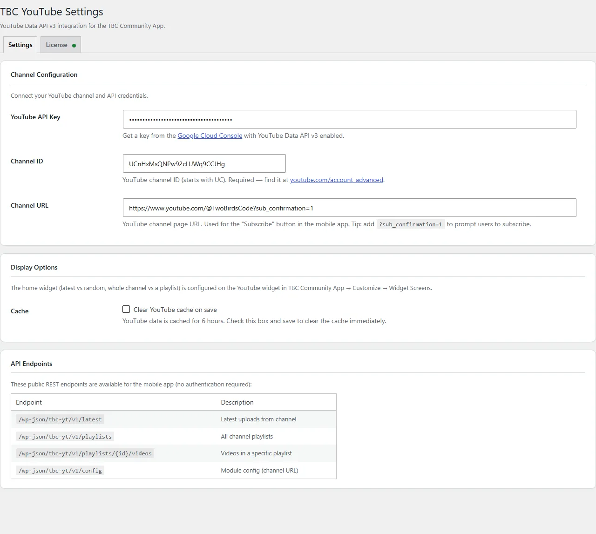The image size is (596, 534).
Task: Click into the Channel URL field
Action: [x=349, y=208]
